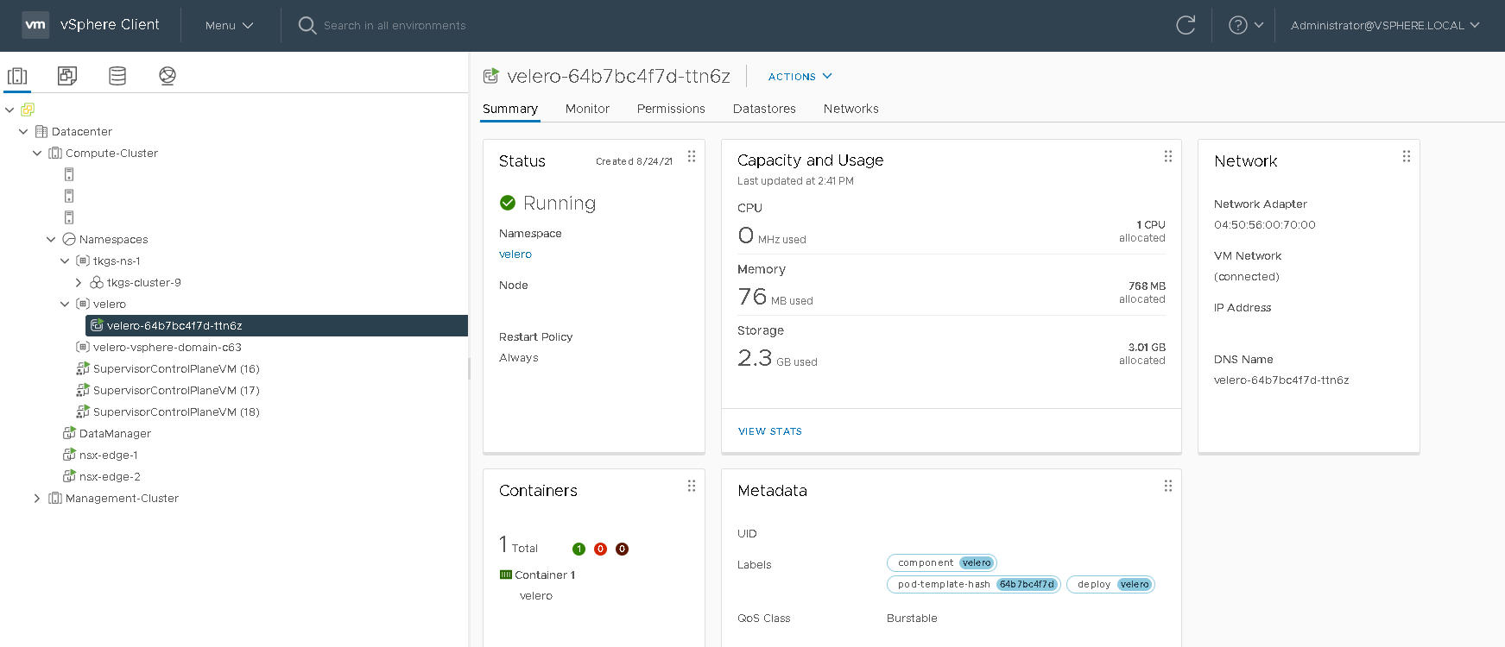Expand the tkgs-cluster-9 node
This screenshot has width=1505, height=647.
pyautogui.click(x=79, y=282)
